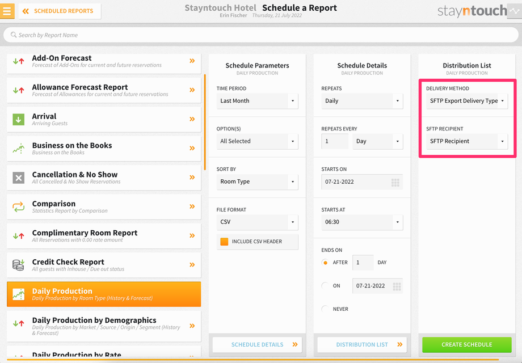The width and height of the screenshot is (522, 363).
Task: Select the After radio button under Ends On
Action: pyautogui.click(x=325, y=263)
